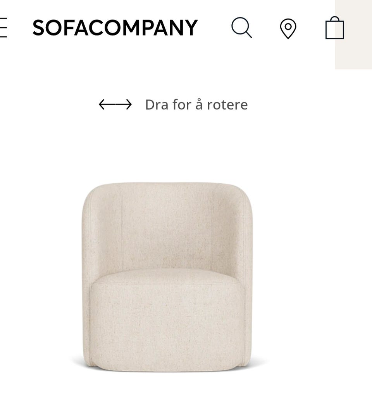Show site menu using three-line icon

[x=3, y=27]
